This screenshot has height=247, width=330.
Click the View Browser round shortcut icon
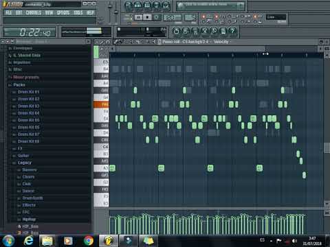click(157, 5)
